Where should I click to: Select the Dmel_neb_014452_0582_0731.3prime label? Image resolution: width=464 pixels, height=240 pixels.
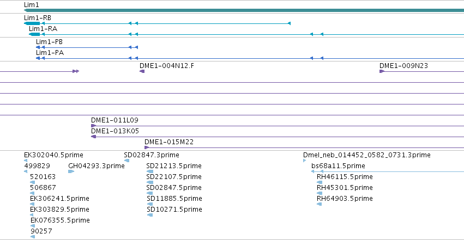pos(367,155)
